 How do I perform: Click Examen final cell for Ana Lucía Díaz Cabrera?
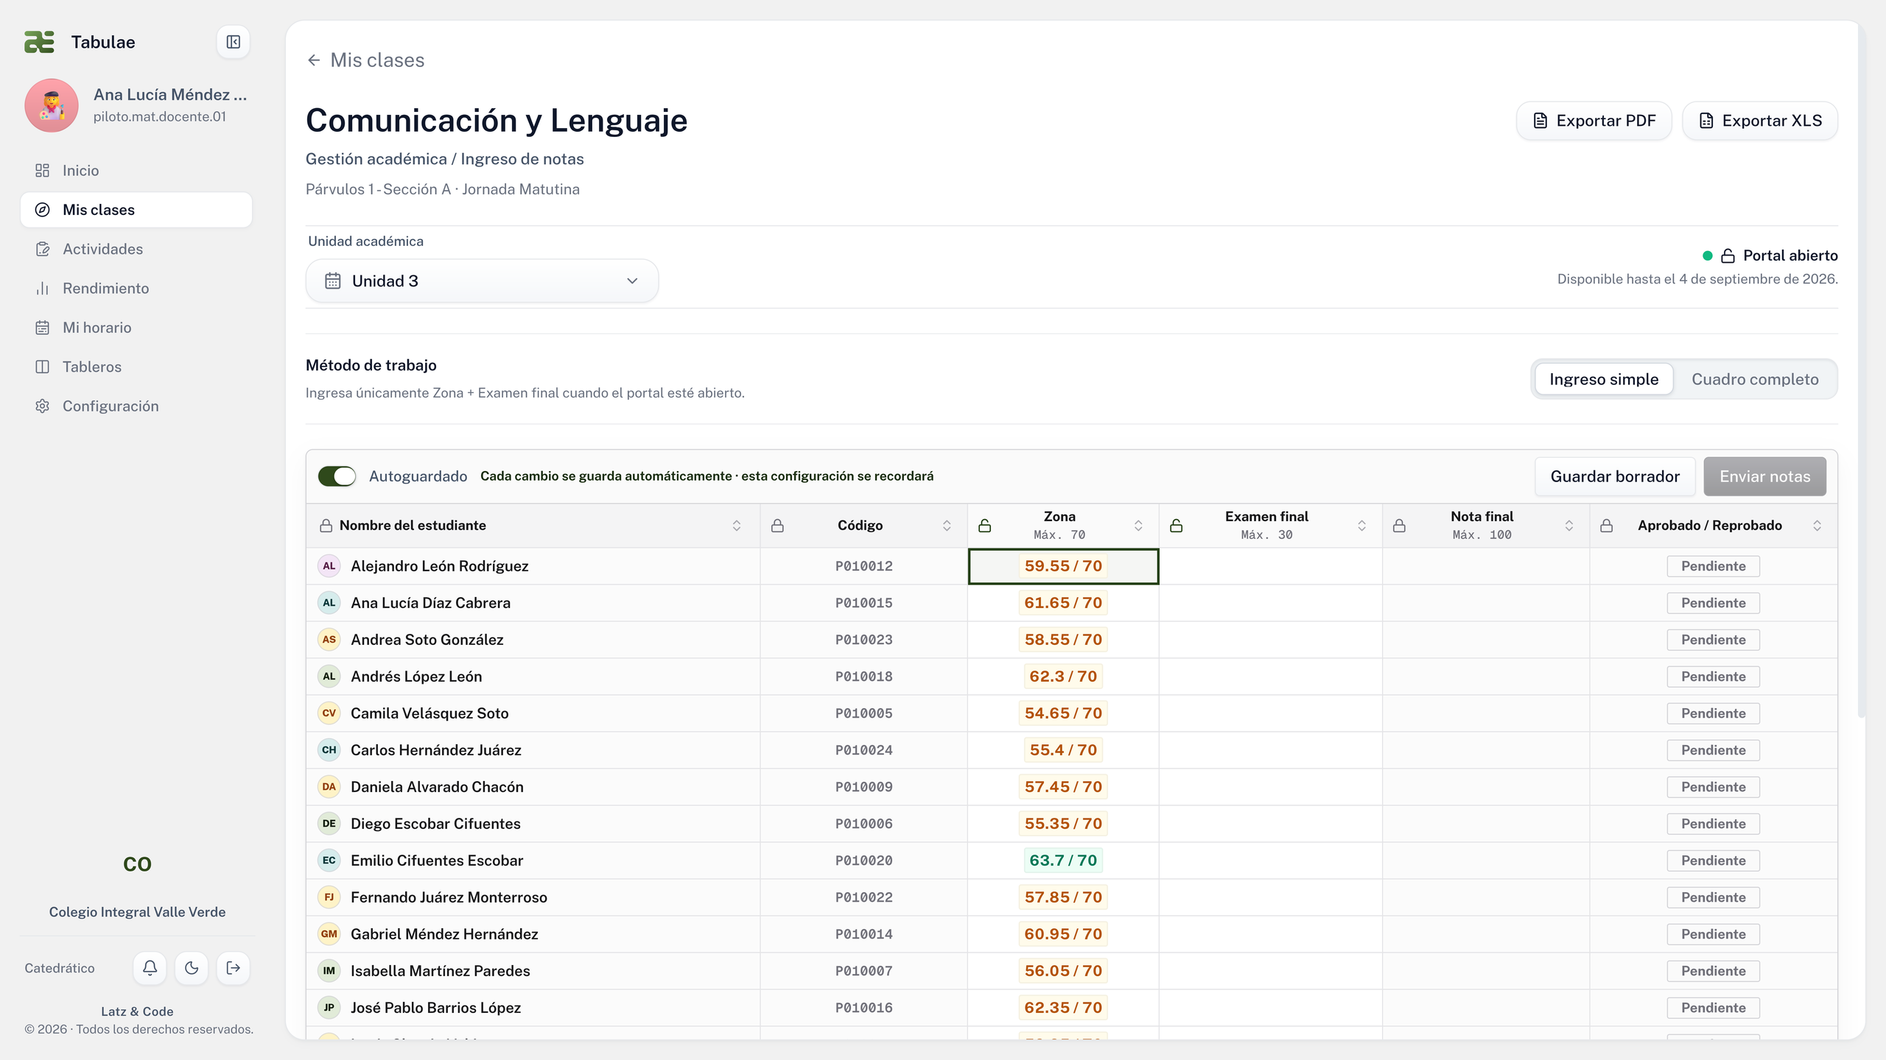[x=1270, y=603]
